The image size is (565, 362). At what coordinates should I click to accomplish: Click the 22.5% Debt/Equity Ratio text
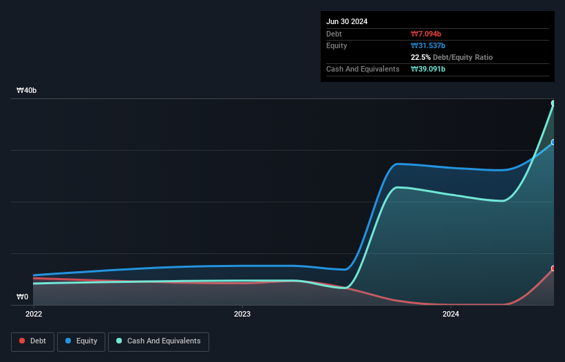coord(451,57)
